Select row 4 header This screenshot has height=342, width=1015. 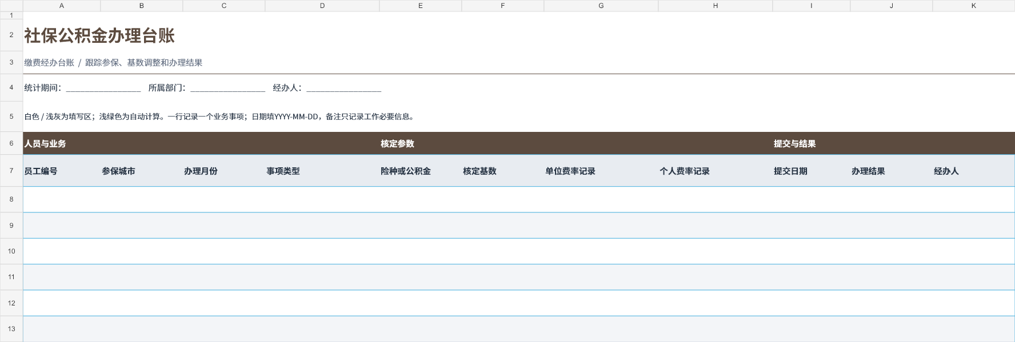pos(11,88)
